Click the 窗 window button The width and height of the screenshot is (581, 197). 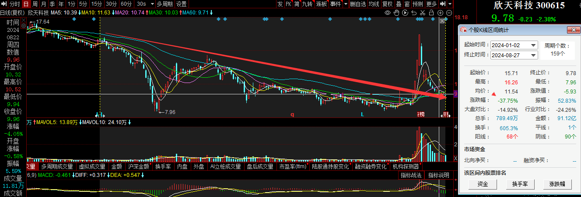click(407, 4)
